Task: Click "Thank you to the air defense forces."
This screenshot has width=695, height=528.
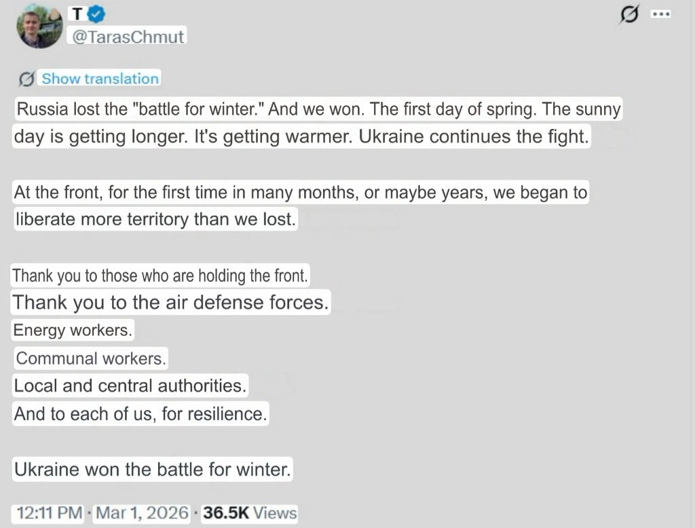Action: tap(171, 302)
